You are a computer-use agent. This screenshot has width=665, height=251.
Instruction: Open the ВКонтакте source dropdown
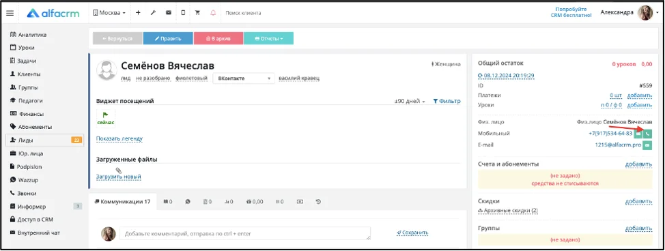[244, 78]
